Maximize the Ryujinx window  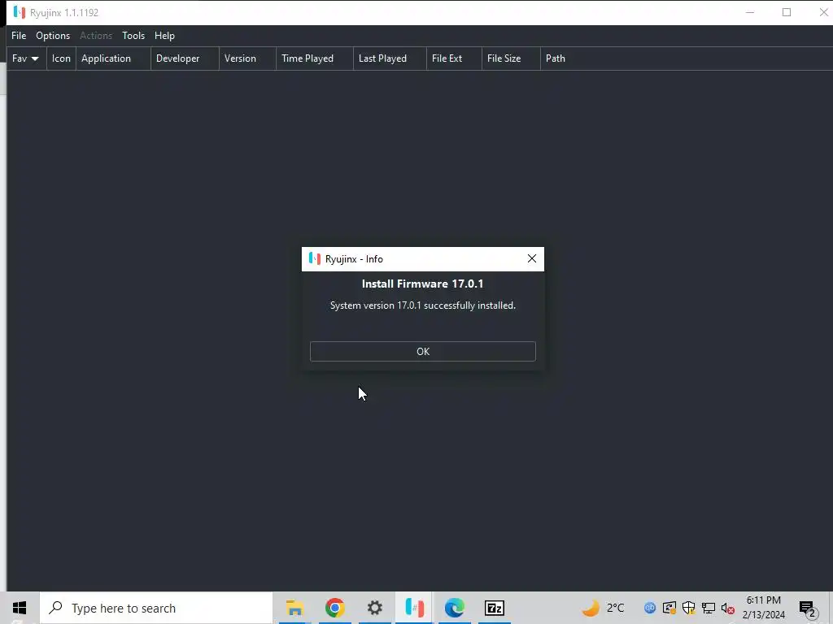click(x=787, y=12)
